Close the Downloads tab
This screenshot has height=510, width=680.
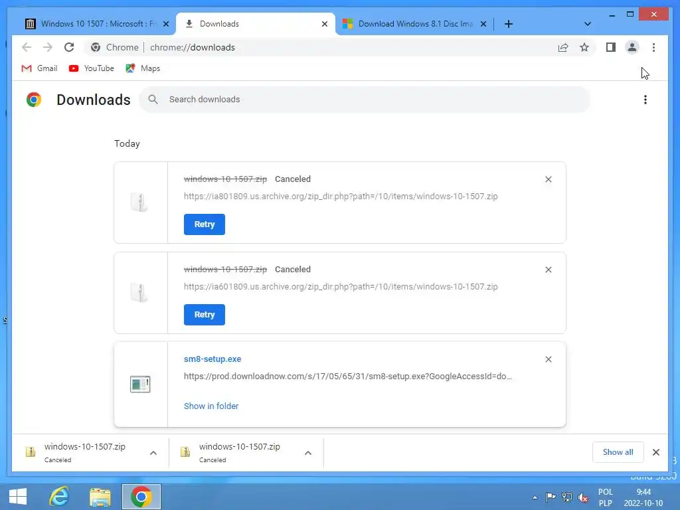pyautogui.click(x=324, y=24)
